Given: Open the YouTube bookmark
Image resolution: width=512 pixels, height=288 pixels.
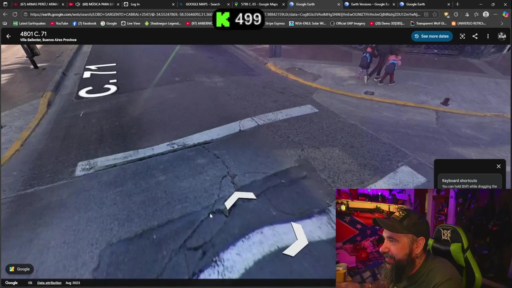Looking at the screenshot, I should click(59, 24).
